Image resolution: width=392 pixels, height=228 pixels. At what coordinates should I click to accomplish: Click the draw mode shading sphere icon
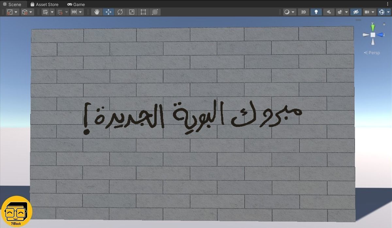click(287, 12)
